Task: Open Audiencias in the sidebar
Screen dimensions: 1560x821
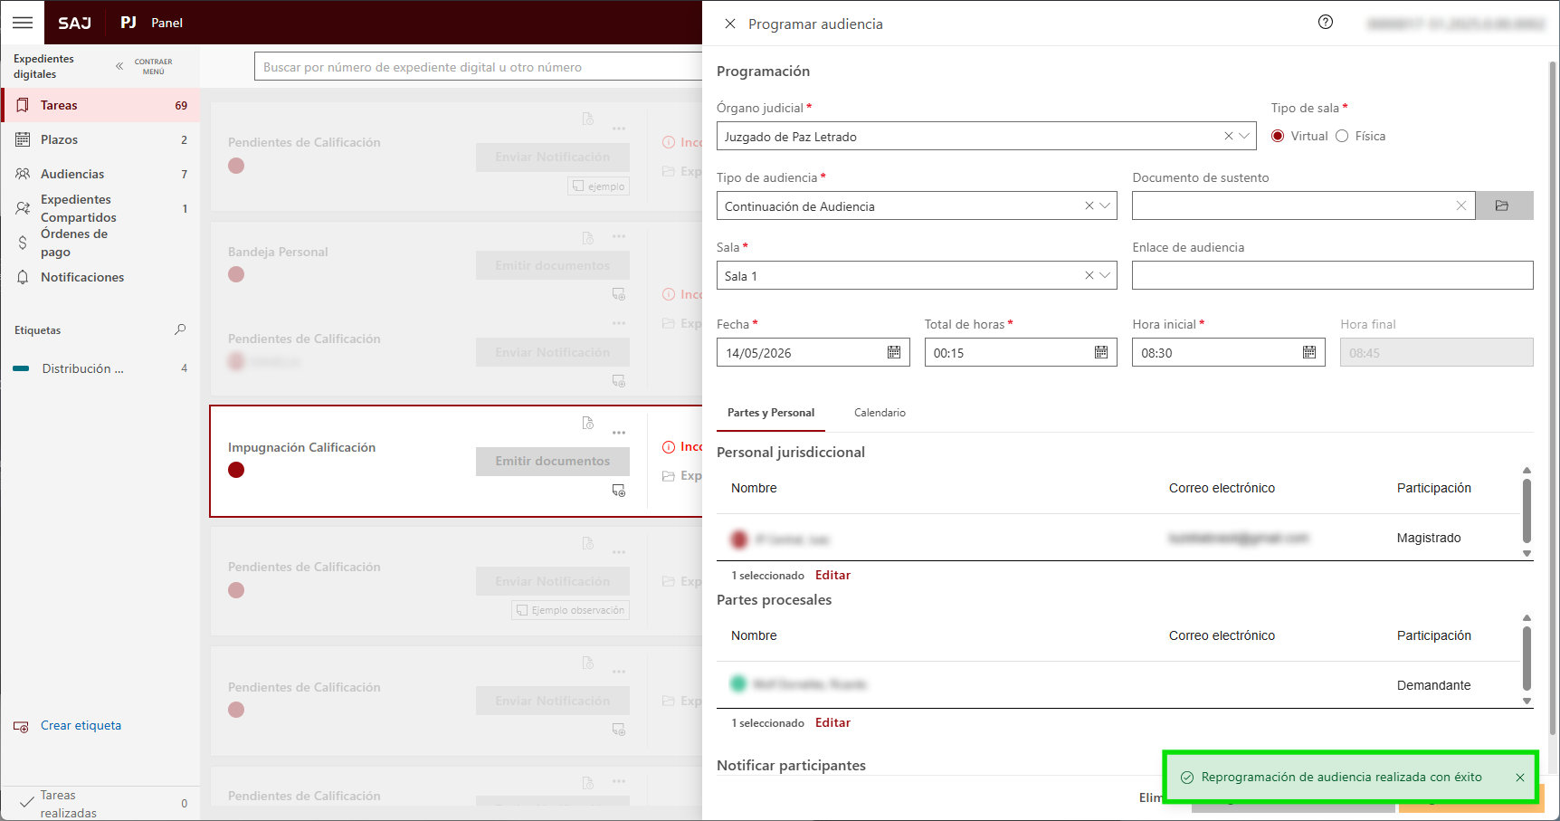Action: [x=72, y=174]
